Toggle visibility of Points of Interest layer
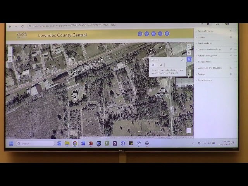This screenshot has height=186, width=248. [231, 31]
